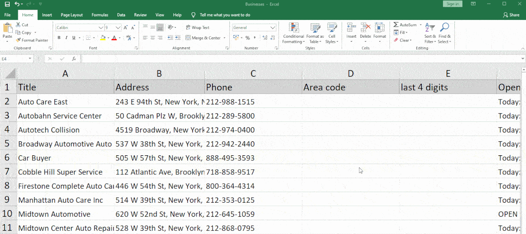Open Format as Table gallery
Image resolution: width=526 pixels, height=234 pixels.
pyautogui.click(x=315, y=33)
